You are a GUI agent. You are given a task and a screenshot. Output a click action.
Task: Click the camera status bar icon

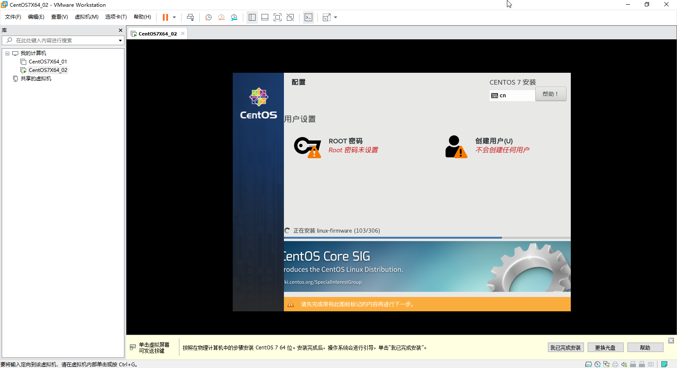[651, 364]
